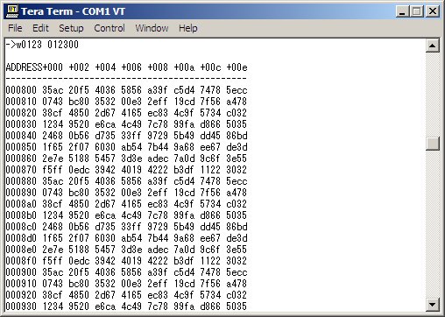
Task: Open the Control menu
Action: pos(109,28)
